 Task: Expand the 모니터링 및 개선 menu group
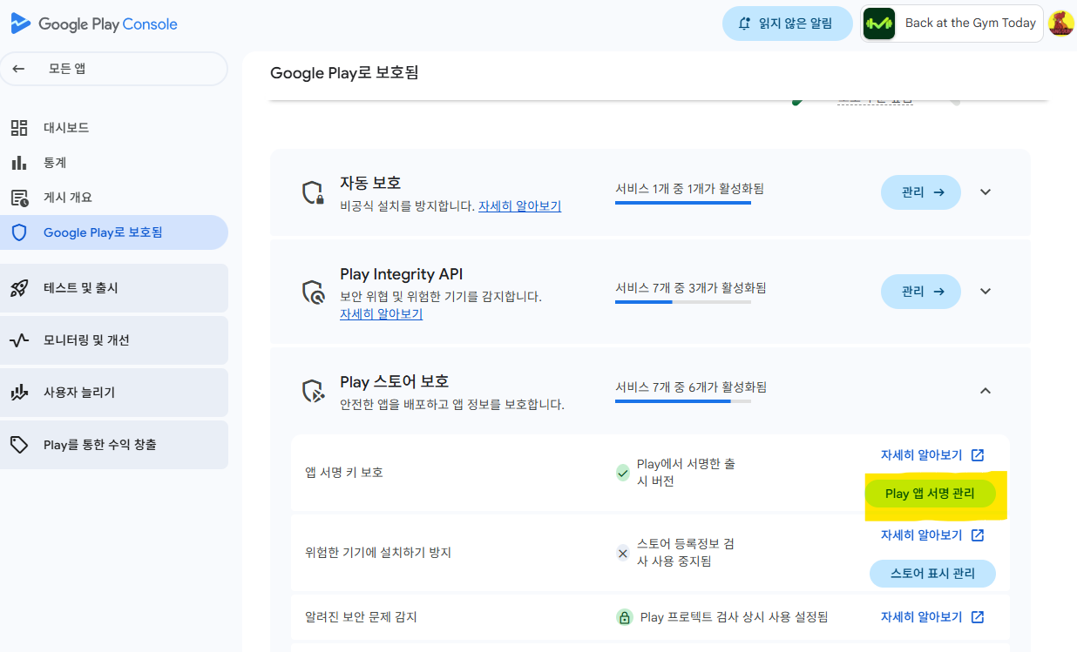click(114, 340)
